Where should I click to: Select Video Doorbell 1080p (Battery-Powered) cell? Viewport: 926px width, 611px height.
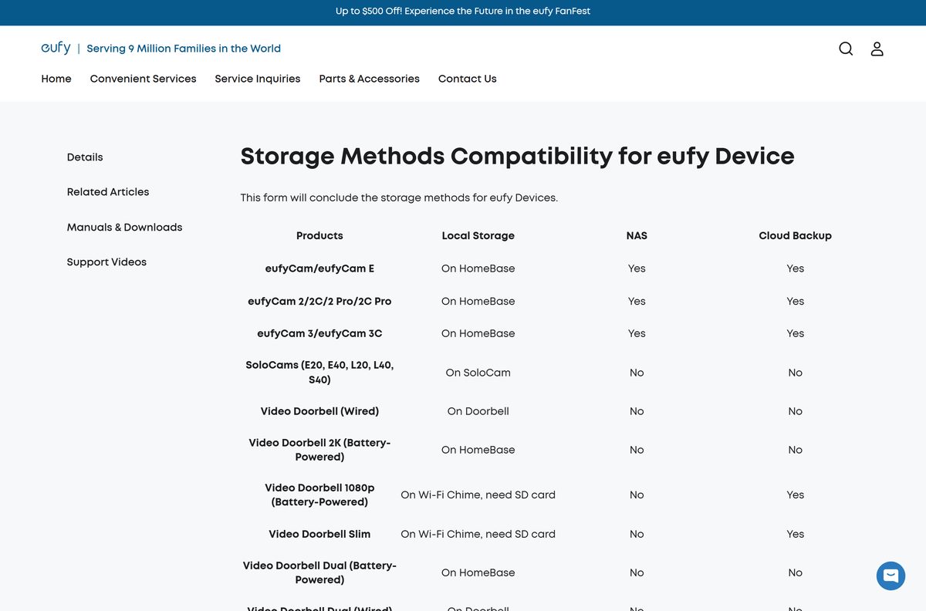coord(319,495)
